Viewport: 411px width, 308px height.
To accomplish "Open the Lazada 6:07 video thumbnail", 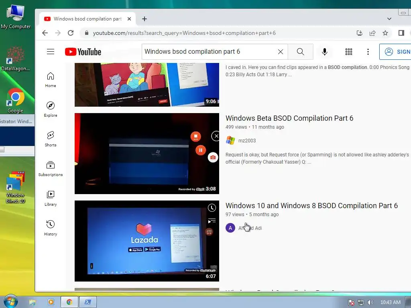I will tap(147, 241).
